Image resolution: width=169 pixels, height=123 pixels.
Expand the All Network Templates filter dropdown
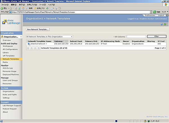point(72,37)
